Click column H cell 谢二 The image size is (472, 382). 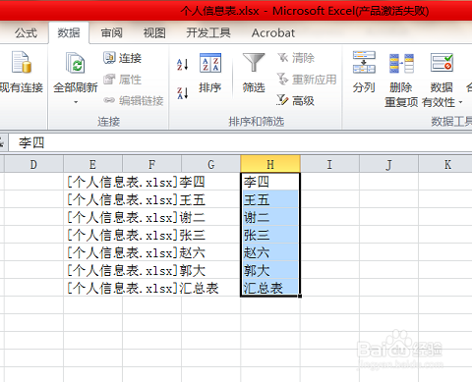coord(270,217)
